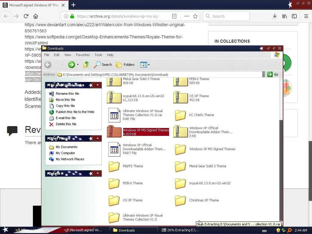Open Views dropdown in Explorer toolbar
The height and width of the screenshot is (234, 312).
click(x=145, y=65)
